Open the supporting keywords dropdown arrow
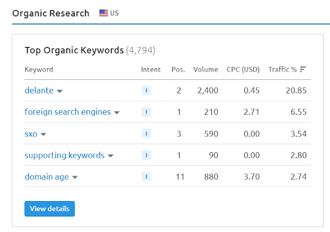 (110, 156)
